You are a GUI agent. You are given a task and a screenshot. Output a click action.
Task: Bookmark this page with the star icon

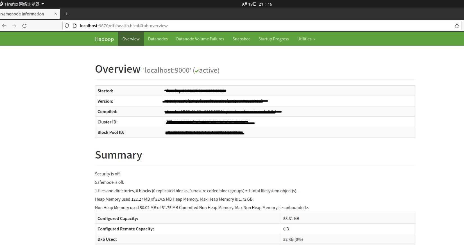[457, 26]
